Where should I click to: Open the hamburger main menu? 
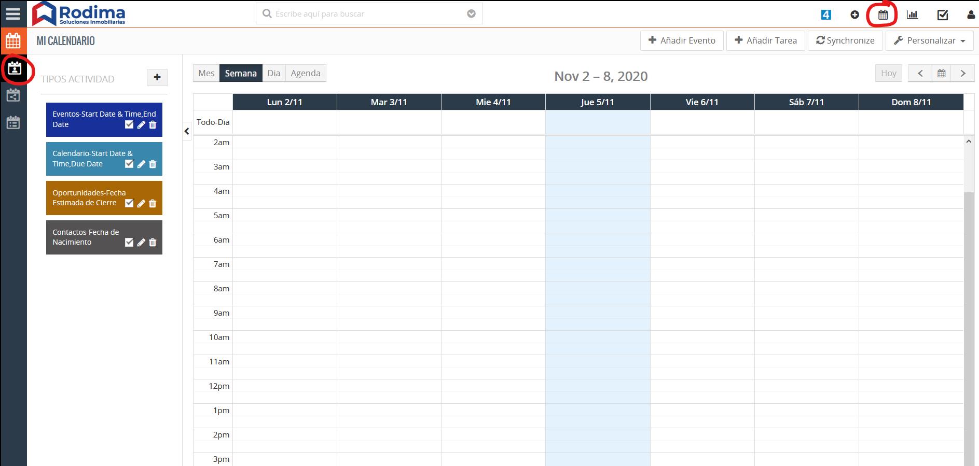click(x=13, y=14)
